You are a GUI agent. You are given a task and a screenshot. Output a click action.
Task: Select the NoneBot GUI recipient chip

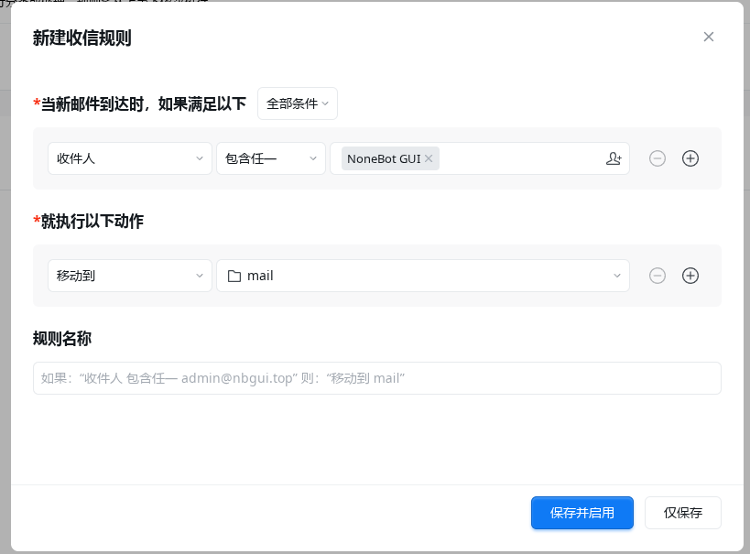(383, 158)
